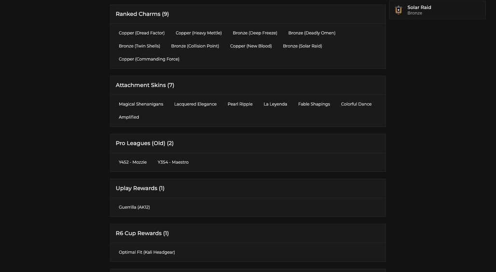Select La Leyenda attachment skin
496x272 pixels.
(x=276, y=104)
